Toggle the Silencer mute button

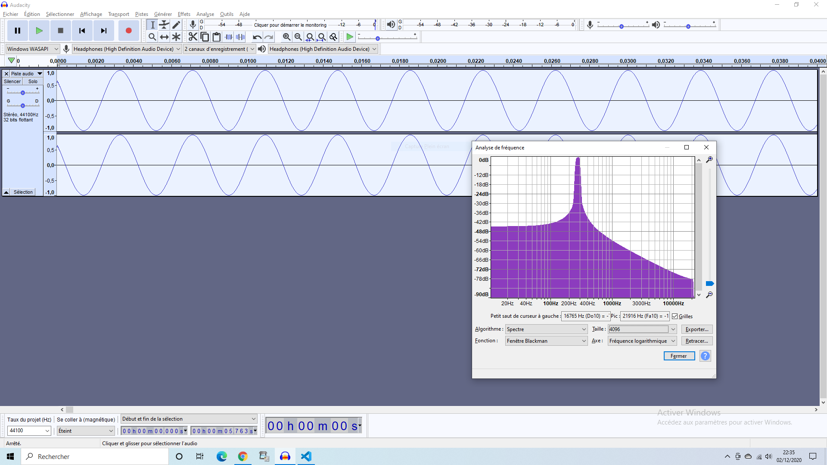12,81
